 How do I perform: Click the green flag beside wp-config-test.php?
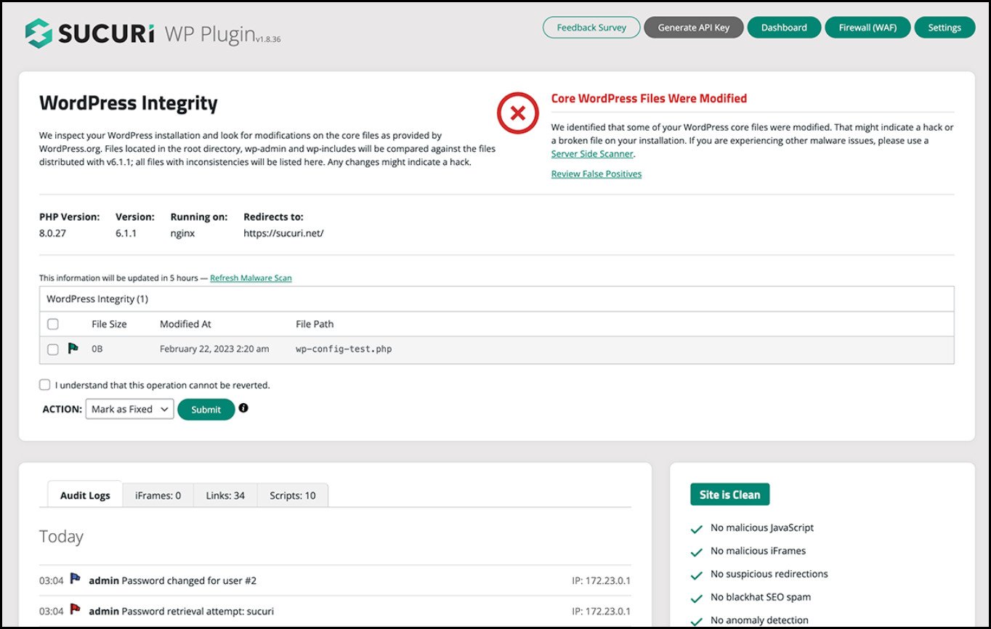73,349
